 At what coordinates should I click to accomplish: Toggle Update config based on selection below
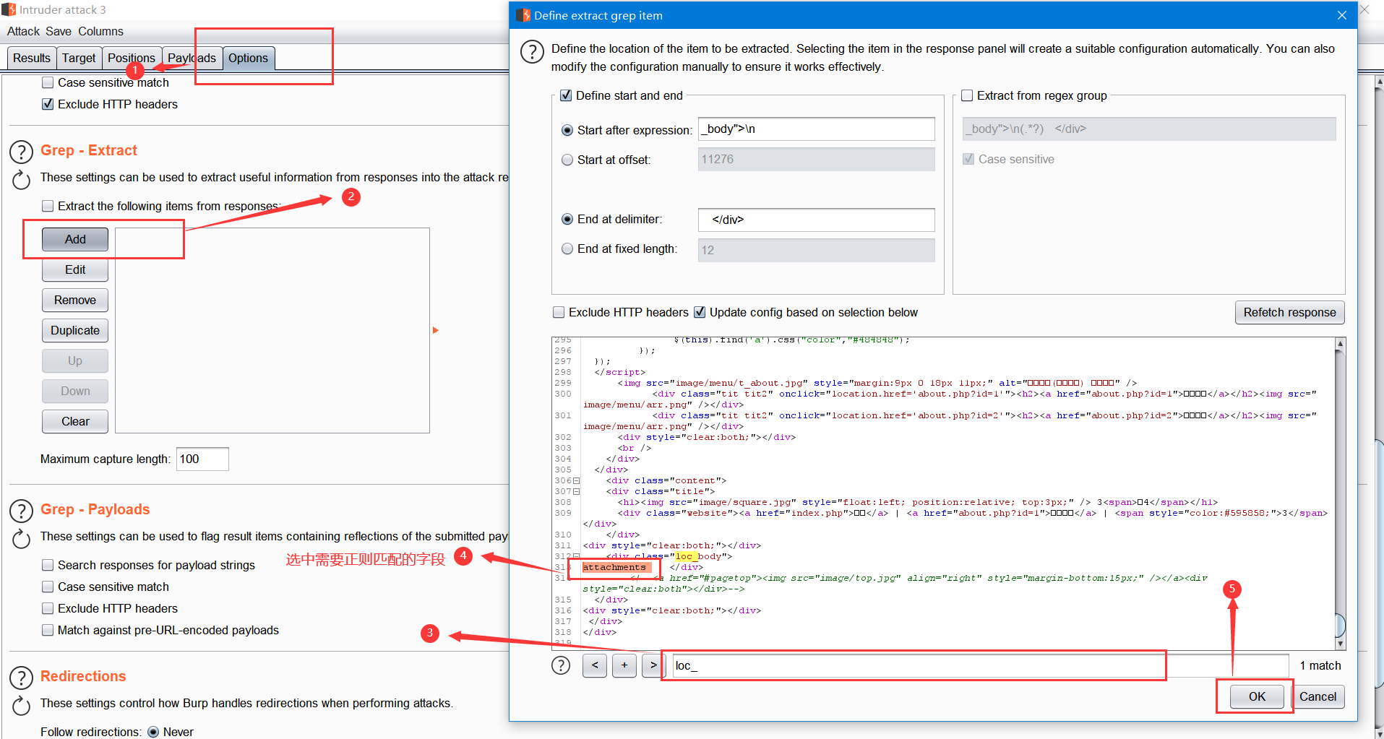coord(700,312)
